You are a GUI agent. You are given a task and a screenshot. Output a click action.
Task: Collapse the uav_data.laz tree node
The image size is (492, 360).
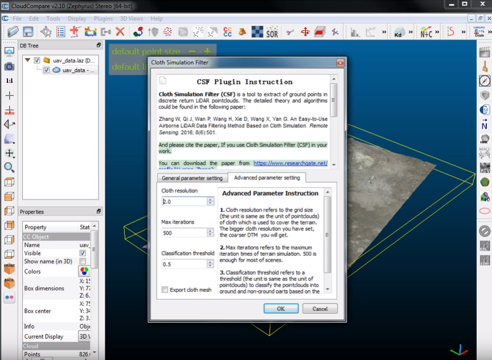(x=28, y=60)
